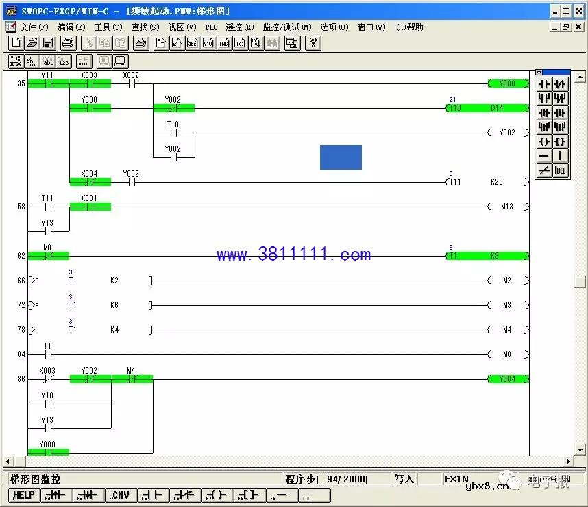The image size is (588, 507).
Task: Open the 文件(F) menu
Action: click(x=34, y=27)
